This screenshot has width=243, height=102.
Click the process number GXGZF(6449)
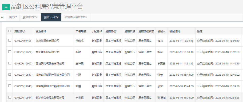pyautogui.click(x=23, y=41)
